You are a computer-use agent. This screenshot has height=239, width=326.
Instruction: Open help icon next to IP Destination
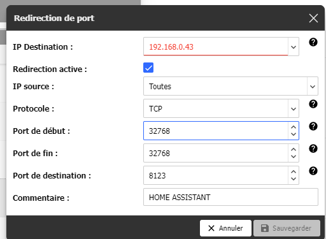pos(313,42)
